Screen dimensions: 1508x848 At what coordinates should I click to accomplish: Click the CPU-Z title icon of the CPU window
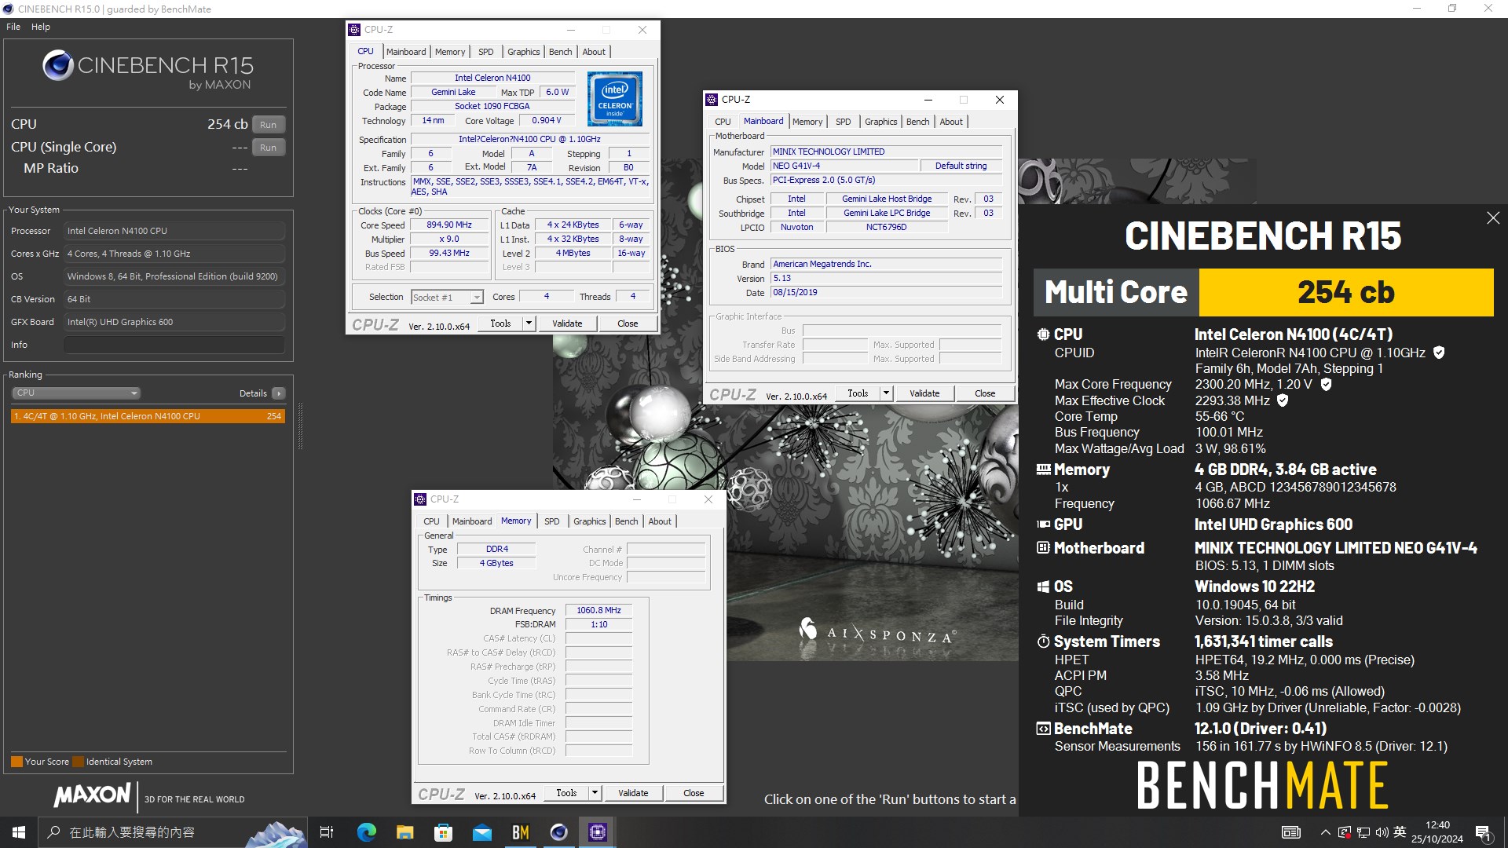tap(354, 30)
